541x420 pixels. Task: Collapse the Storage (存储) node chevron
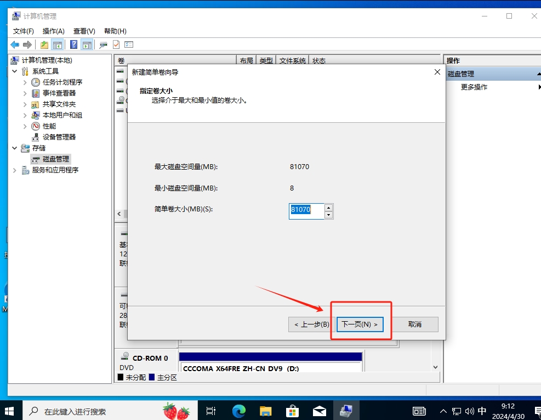[x=14, y=148]
